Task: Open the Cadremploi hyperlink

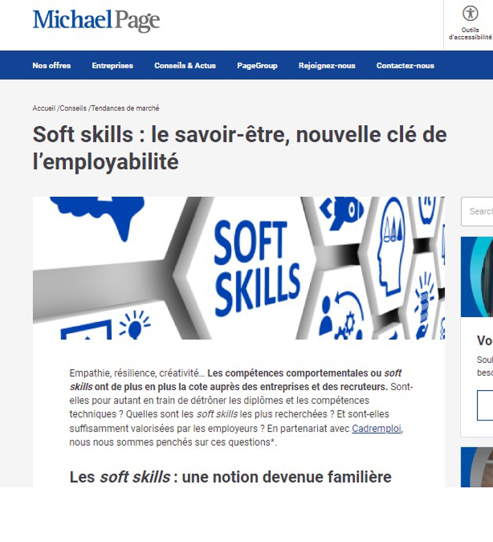Action: [377, 429]
